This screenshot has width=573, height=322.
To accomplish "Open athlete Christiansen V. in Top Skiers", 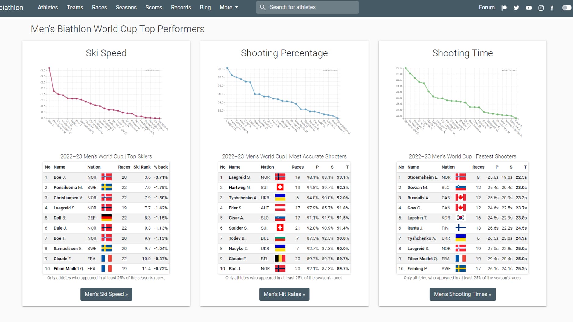I will (x=68, y=198).
